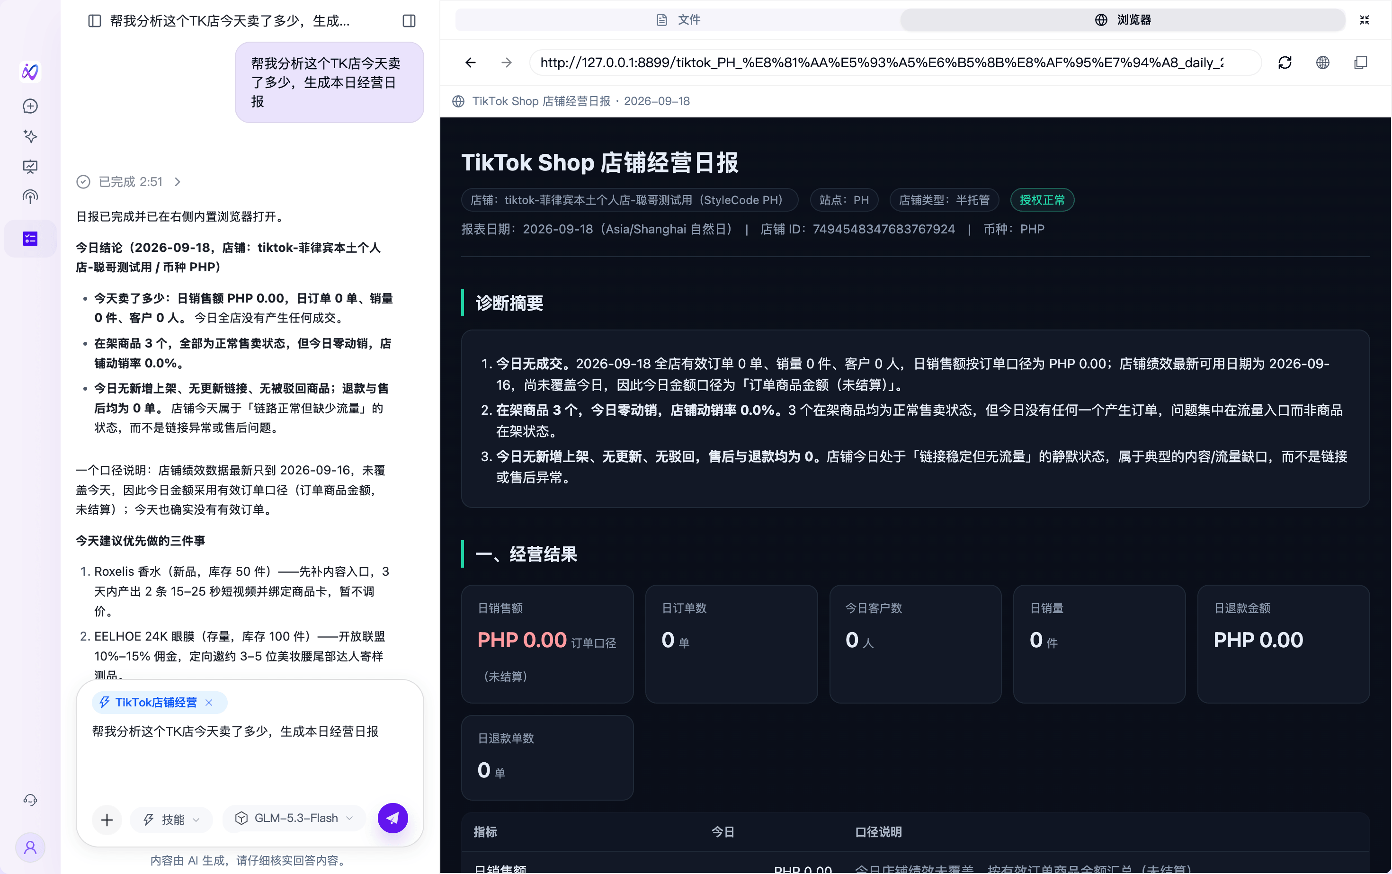Image resolution: width=1392 pixels, height=874 pixels.
Task: Click the 口径说明 column header
Action: 878,832
